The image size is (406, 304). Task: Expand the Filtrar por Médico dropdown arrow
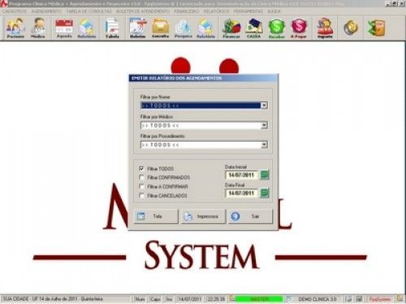click(x=264, y=125)
